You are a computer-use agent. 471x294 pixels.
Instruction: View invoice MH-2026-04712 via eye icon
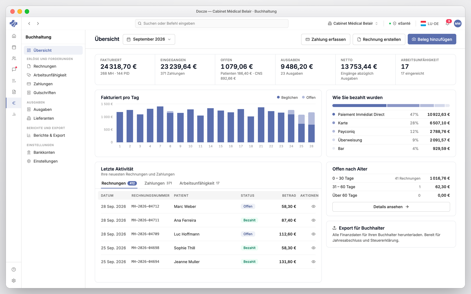pos(314,207)
